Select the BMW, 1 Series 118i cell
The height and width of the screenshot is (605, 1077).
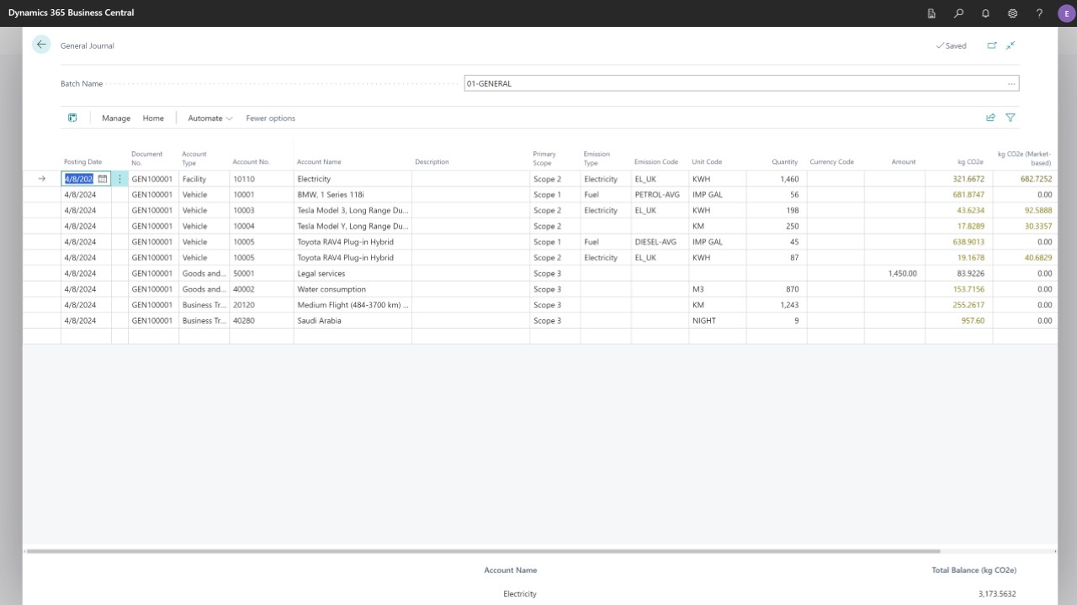click(353, 195)
